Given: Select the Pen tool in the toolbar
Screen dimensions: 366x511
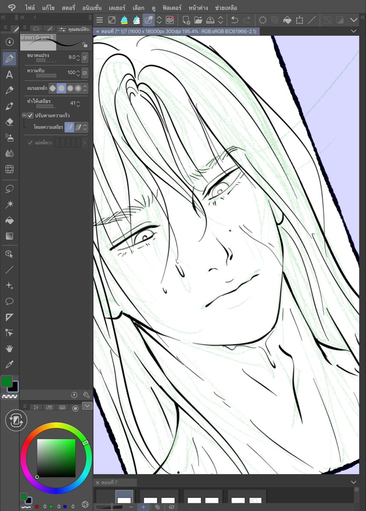Looking at the screenshot, I should click(x=9, y=59).
